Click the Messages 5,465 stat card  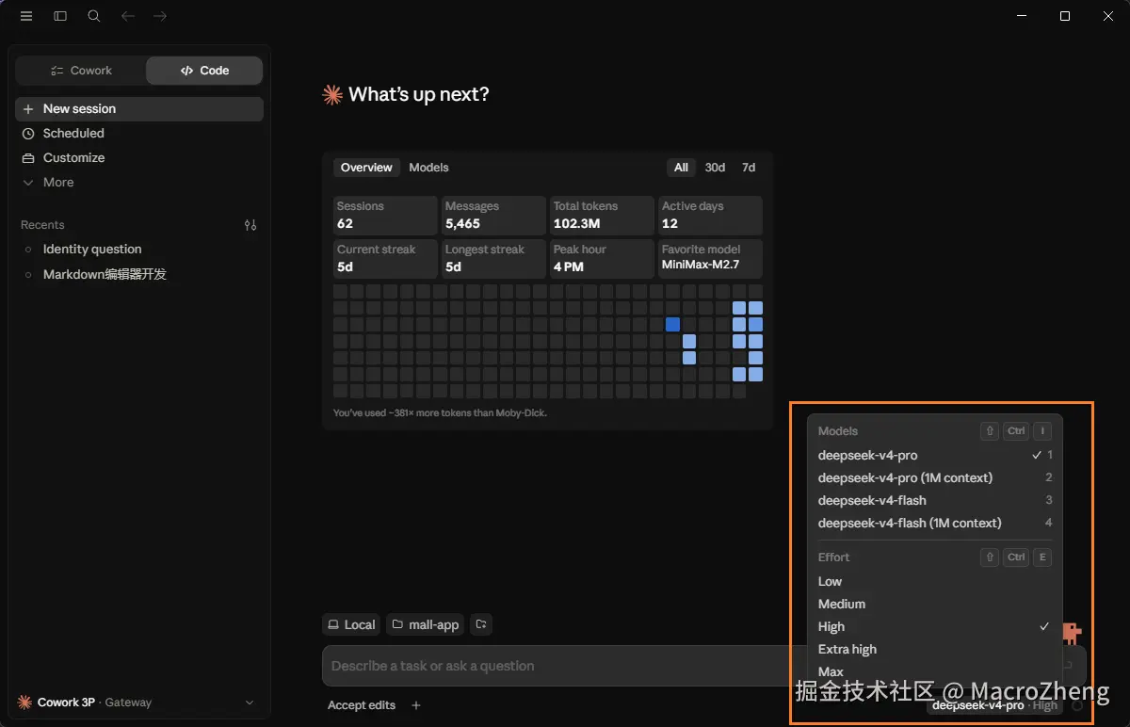493,216
